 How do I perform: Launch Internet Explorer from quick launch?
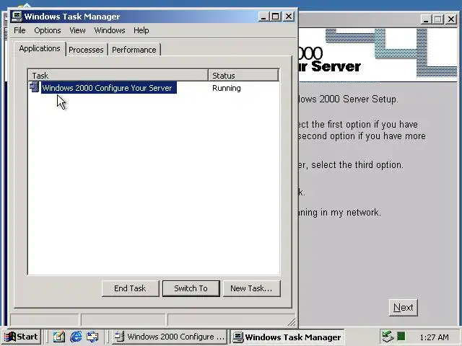coord(76,337)
